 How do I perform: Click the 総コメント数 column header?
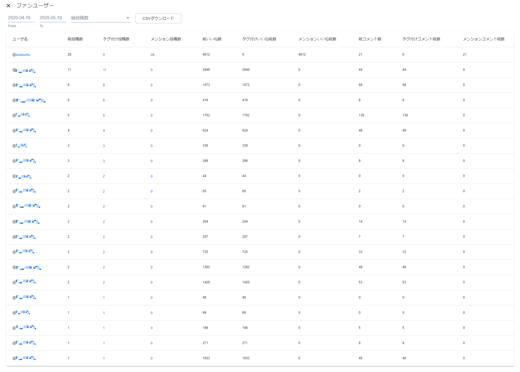coord(370,39)
